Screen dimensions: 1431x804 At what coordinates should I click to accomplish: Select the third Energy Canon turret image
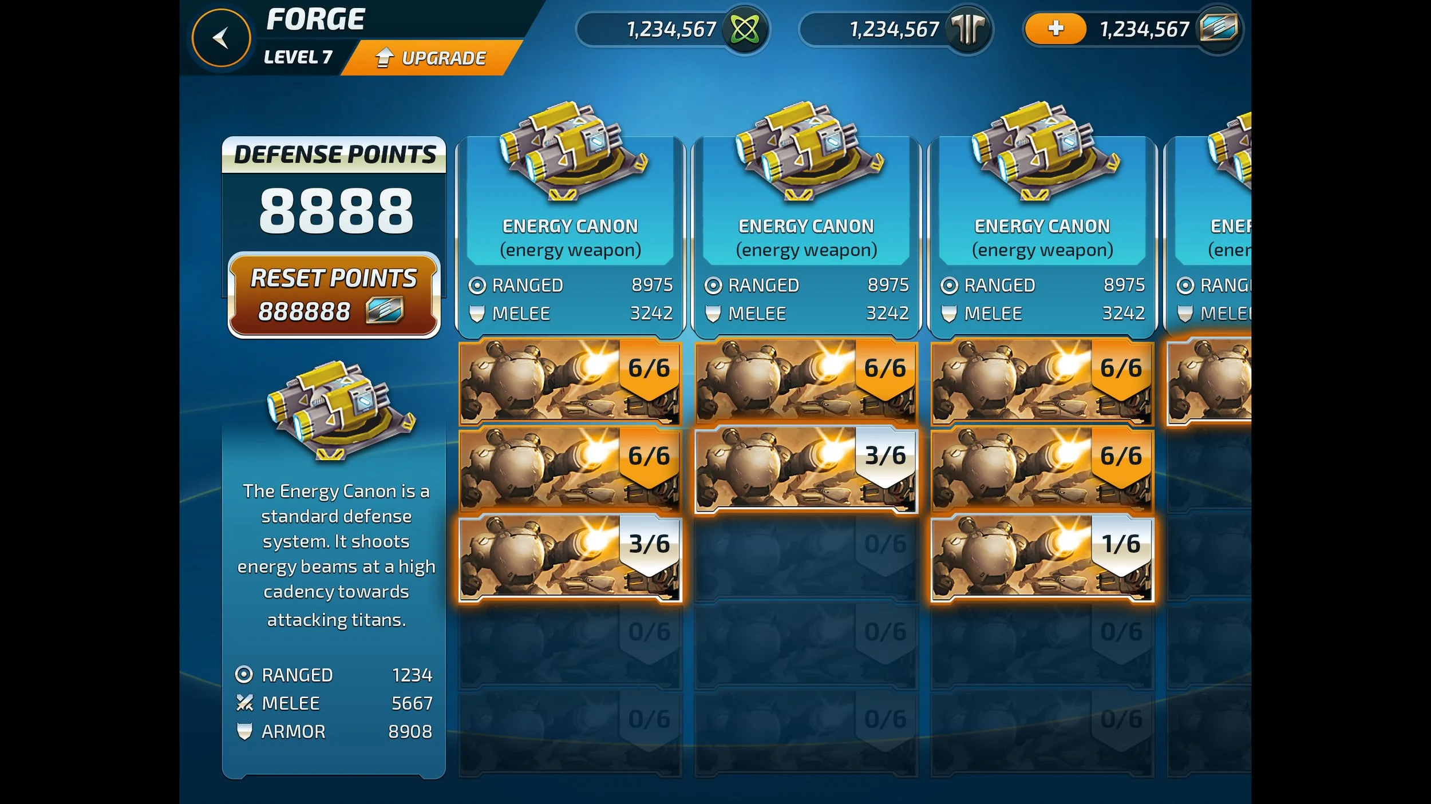(1045, 151)
